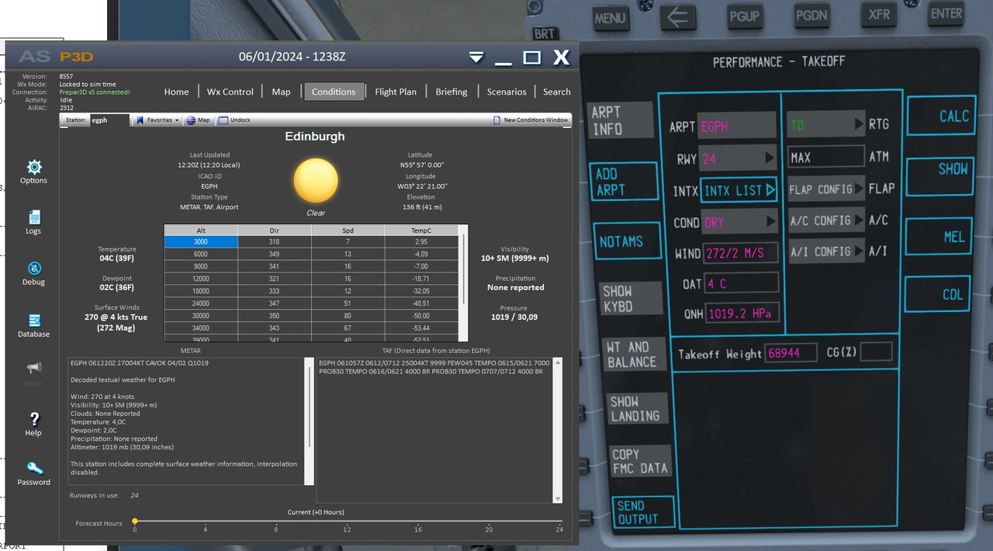Open A/C CONFIG selector
Image resolution: width=993 pixels, height=551 pixels.
click(x=826, y=220)
